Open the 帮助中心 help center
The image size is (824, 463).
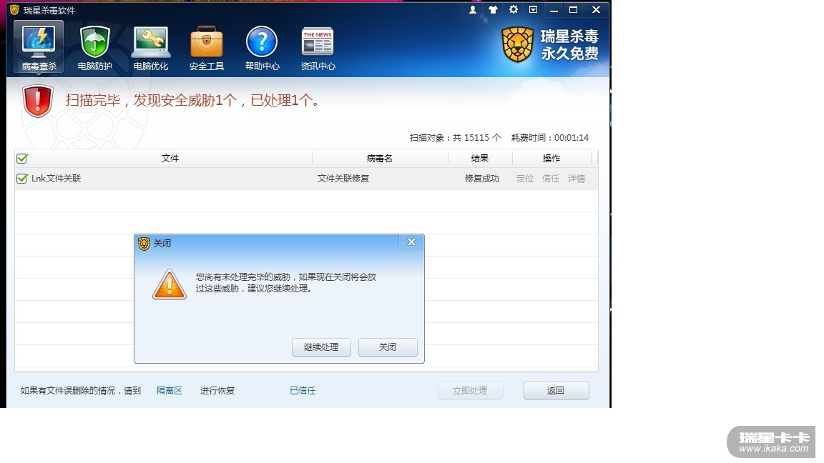(x=262, y=47)
